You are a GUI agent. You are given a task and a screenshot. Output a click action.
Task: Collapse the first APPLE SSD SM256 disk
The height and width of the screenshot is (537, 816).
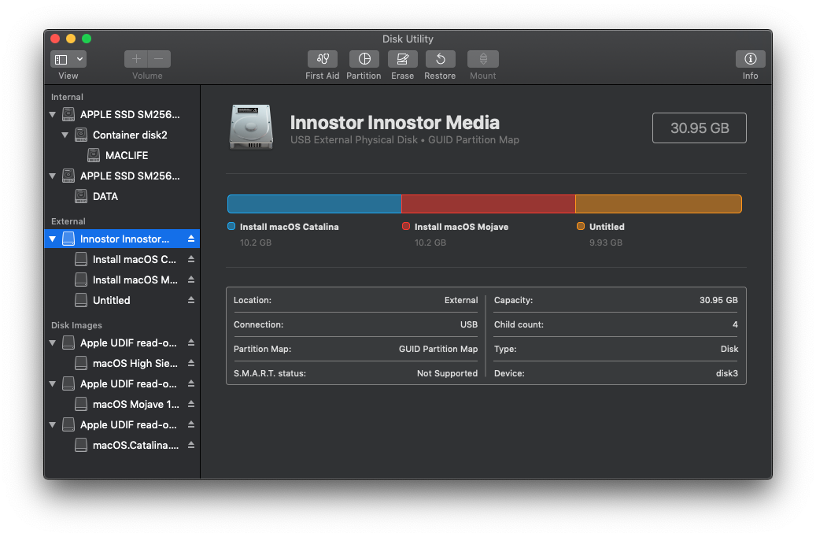53,114
